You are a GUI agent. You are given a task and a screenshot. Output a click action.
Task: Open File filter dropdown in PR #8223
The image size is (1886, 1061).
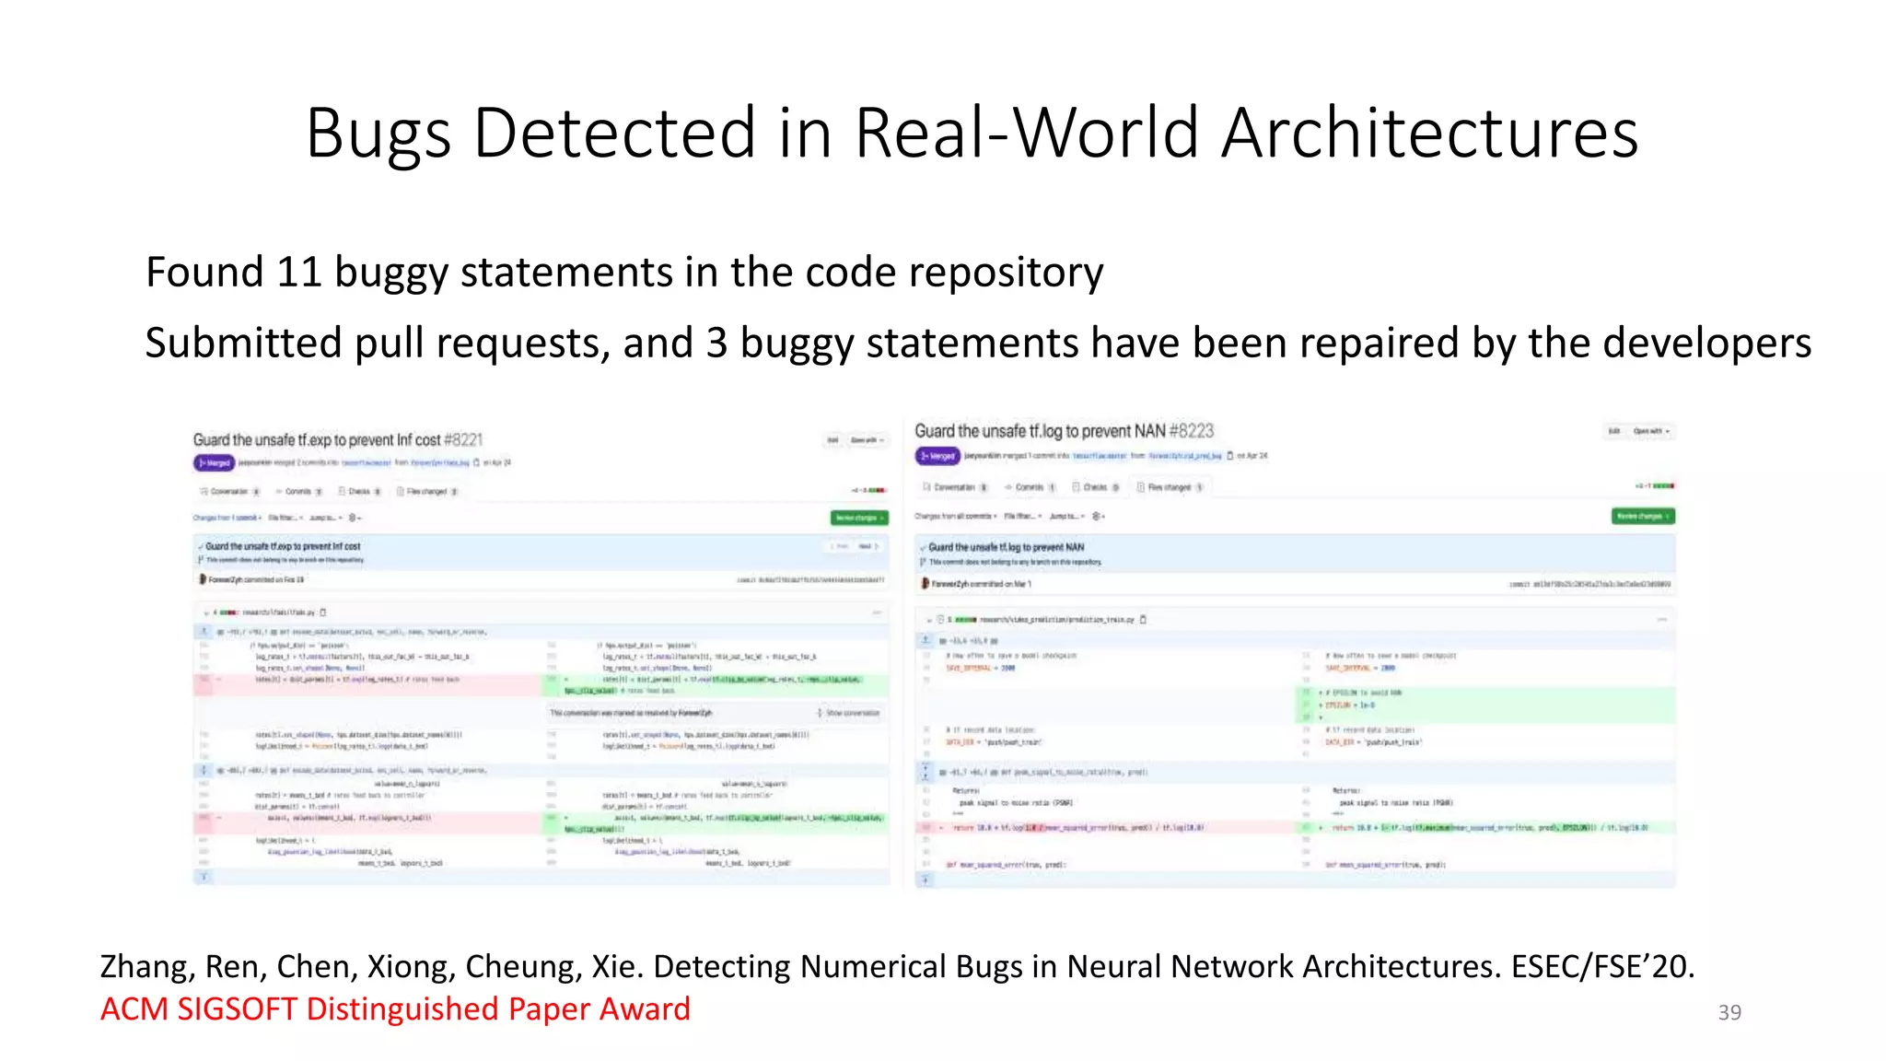pos(1023,516)
